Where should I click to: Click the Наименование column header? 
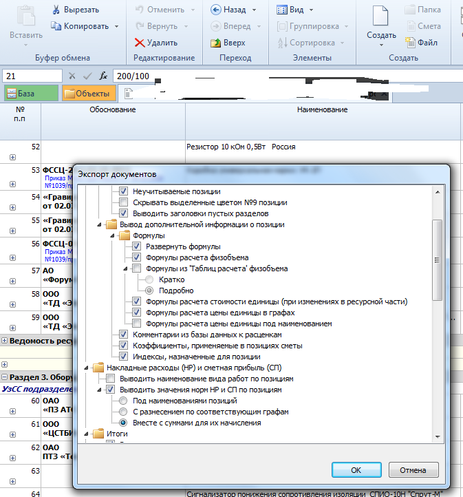(323, 122)
